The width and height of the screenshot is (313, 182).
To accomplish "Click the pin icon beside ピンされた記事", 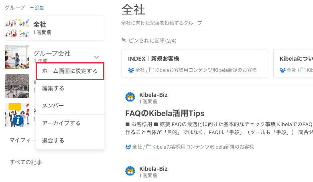I will coord(124,40).
